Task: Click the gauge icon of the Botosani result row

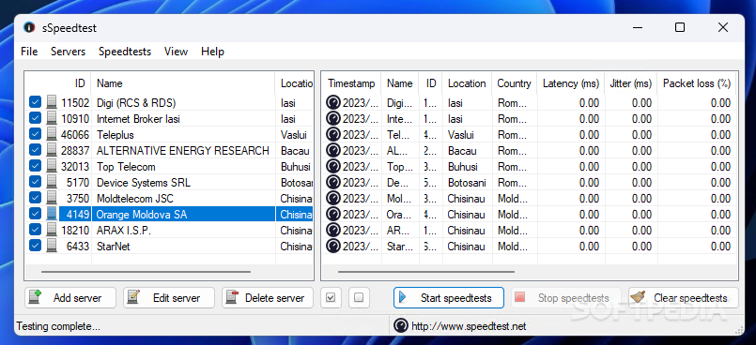Action: pyautogui.click(x=333, y=183)
